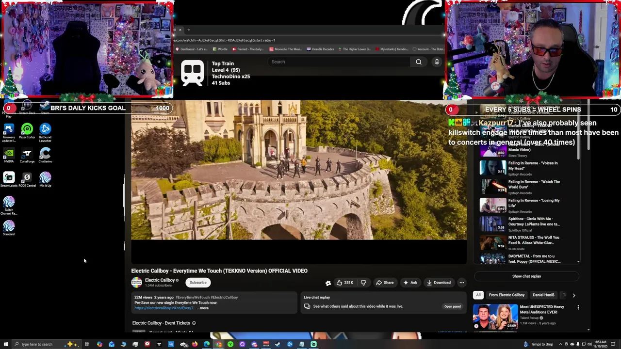
Task: Open Mix It Up desktop icon
Action: 45,180
